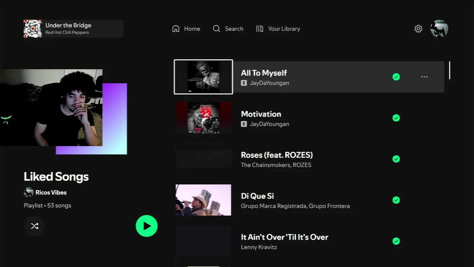Click The Chainsmokers, ROZES artist line
The image size is (474, 267).
click(276, 165)
